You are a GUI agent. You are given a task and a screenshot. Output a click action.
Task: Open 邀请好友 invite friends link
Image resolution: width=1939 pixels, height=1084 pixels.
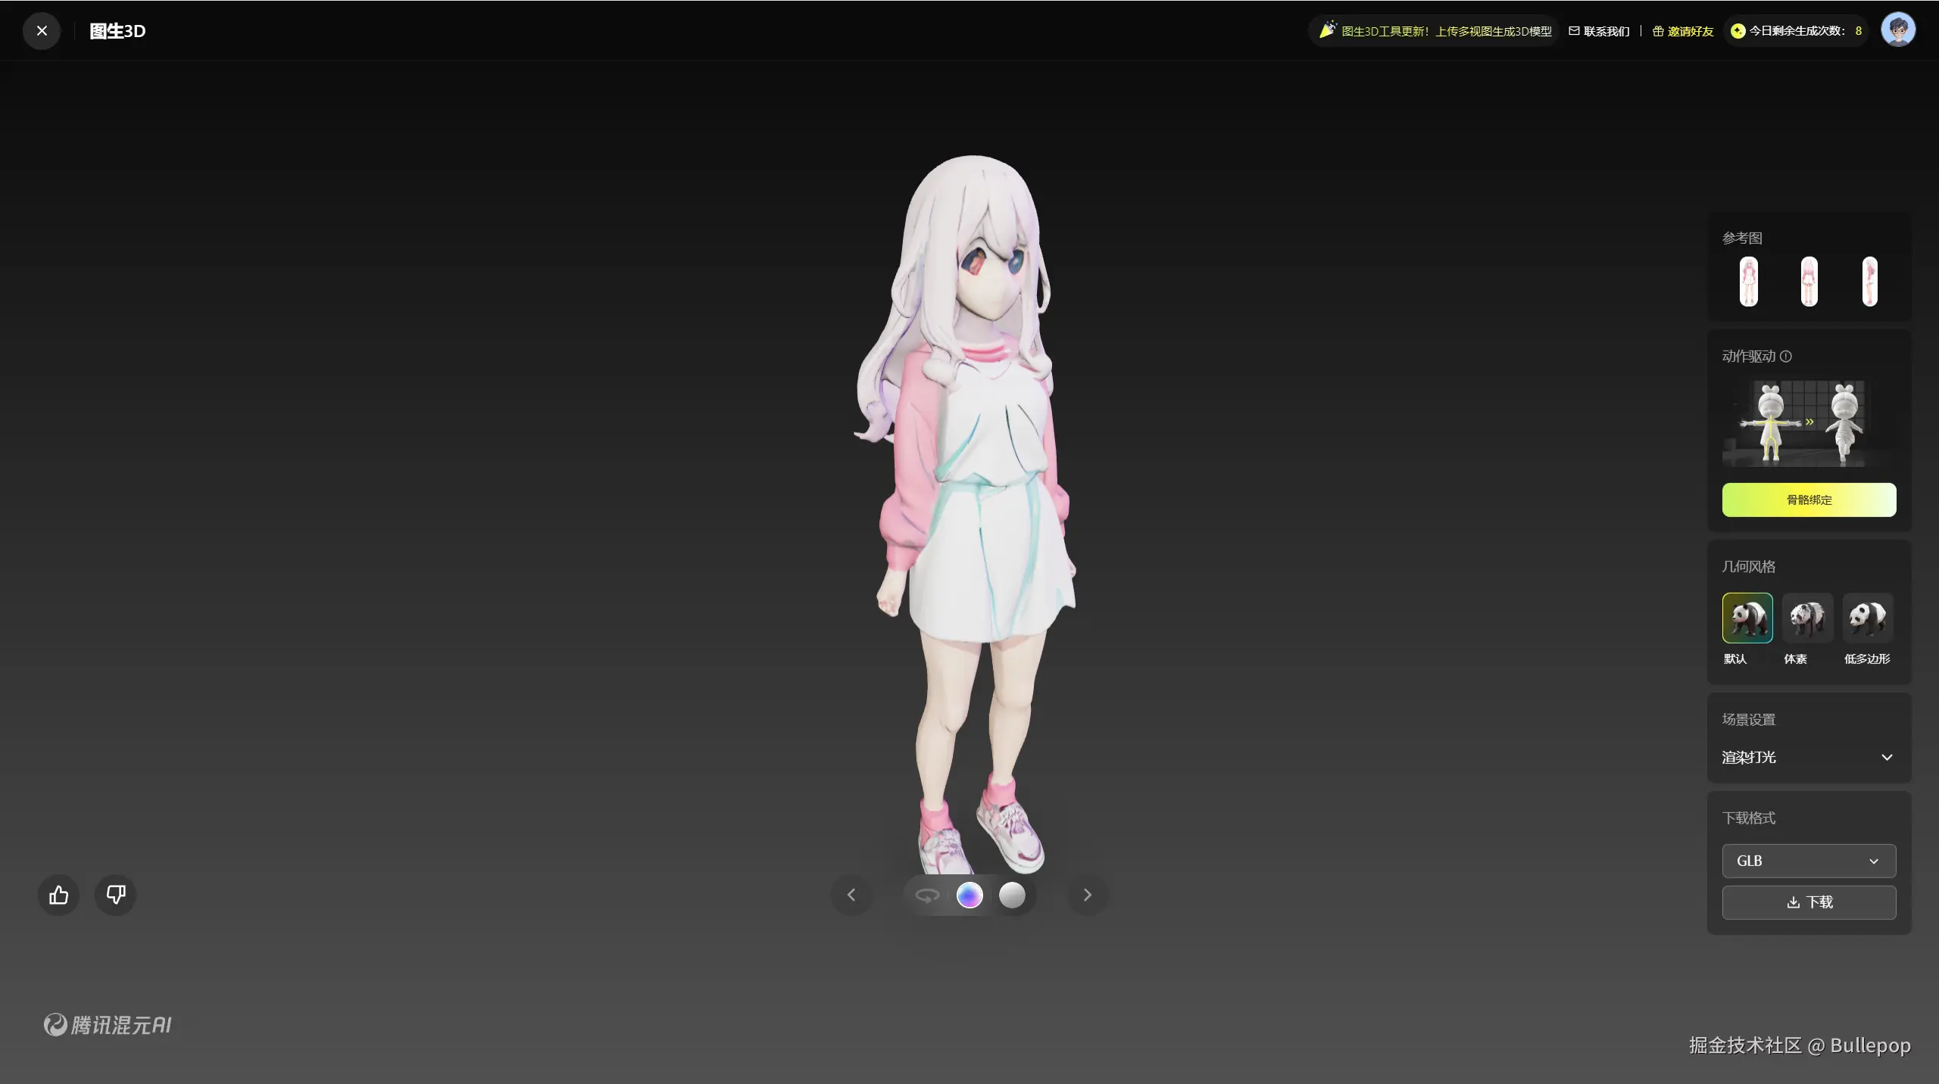[x=1683, y=31]
